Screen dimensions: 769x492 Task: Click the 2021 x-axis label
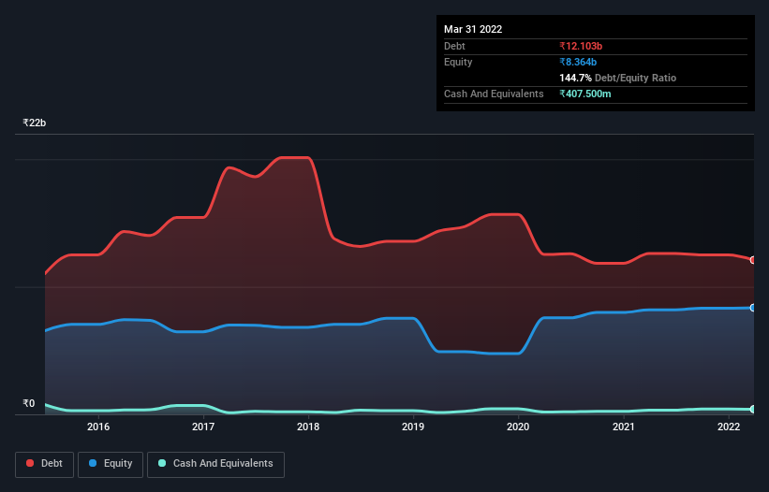[623, 427]
